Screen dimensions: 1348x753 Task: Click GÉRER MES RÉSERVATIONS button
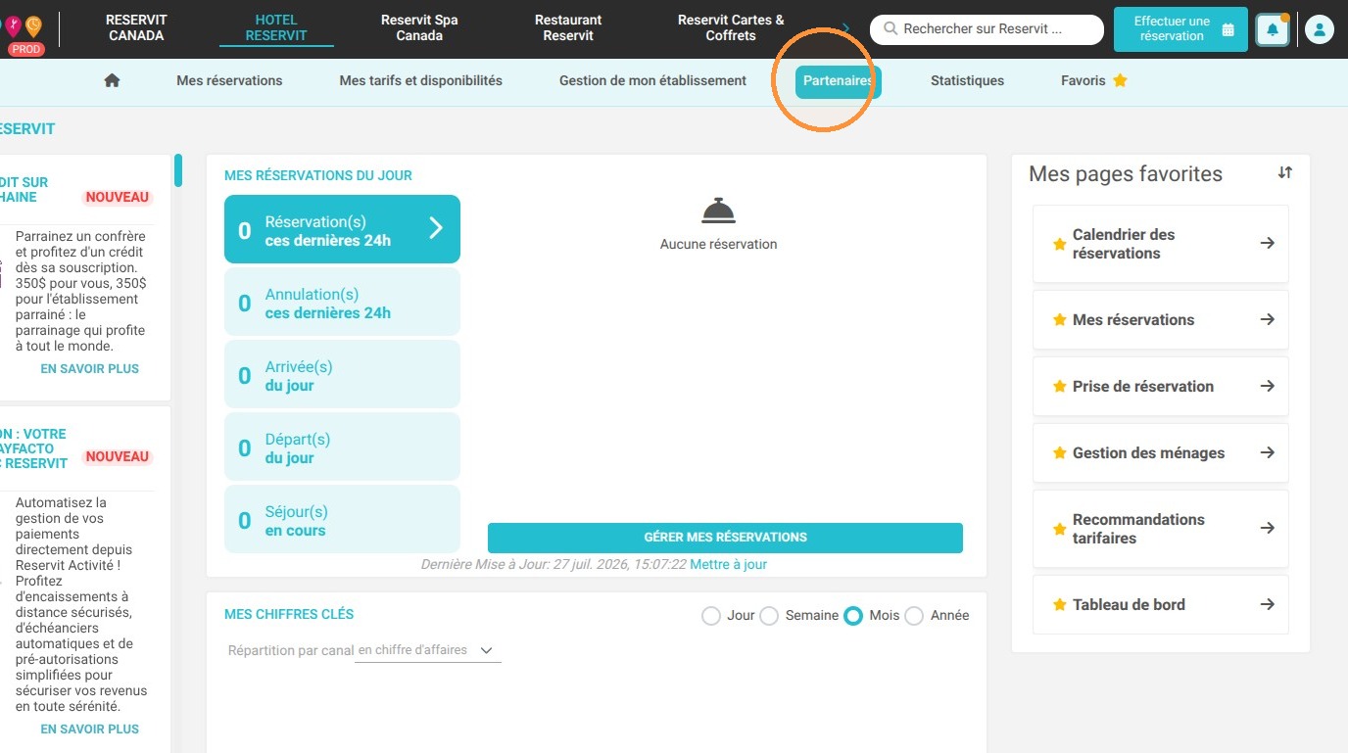(725, 538)
